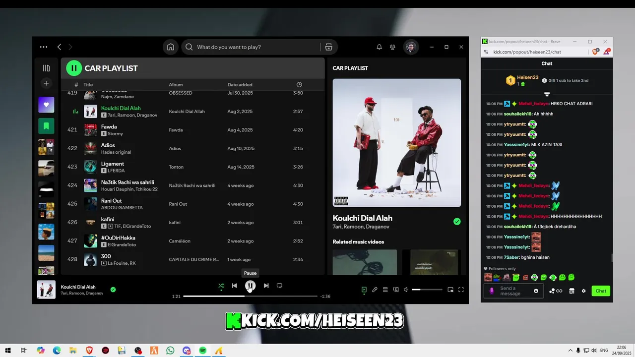Select the track 'Adios' by Hades original
This screenshot has width=635, height=357.
(x=192, y=149)
